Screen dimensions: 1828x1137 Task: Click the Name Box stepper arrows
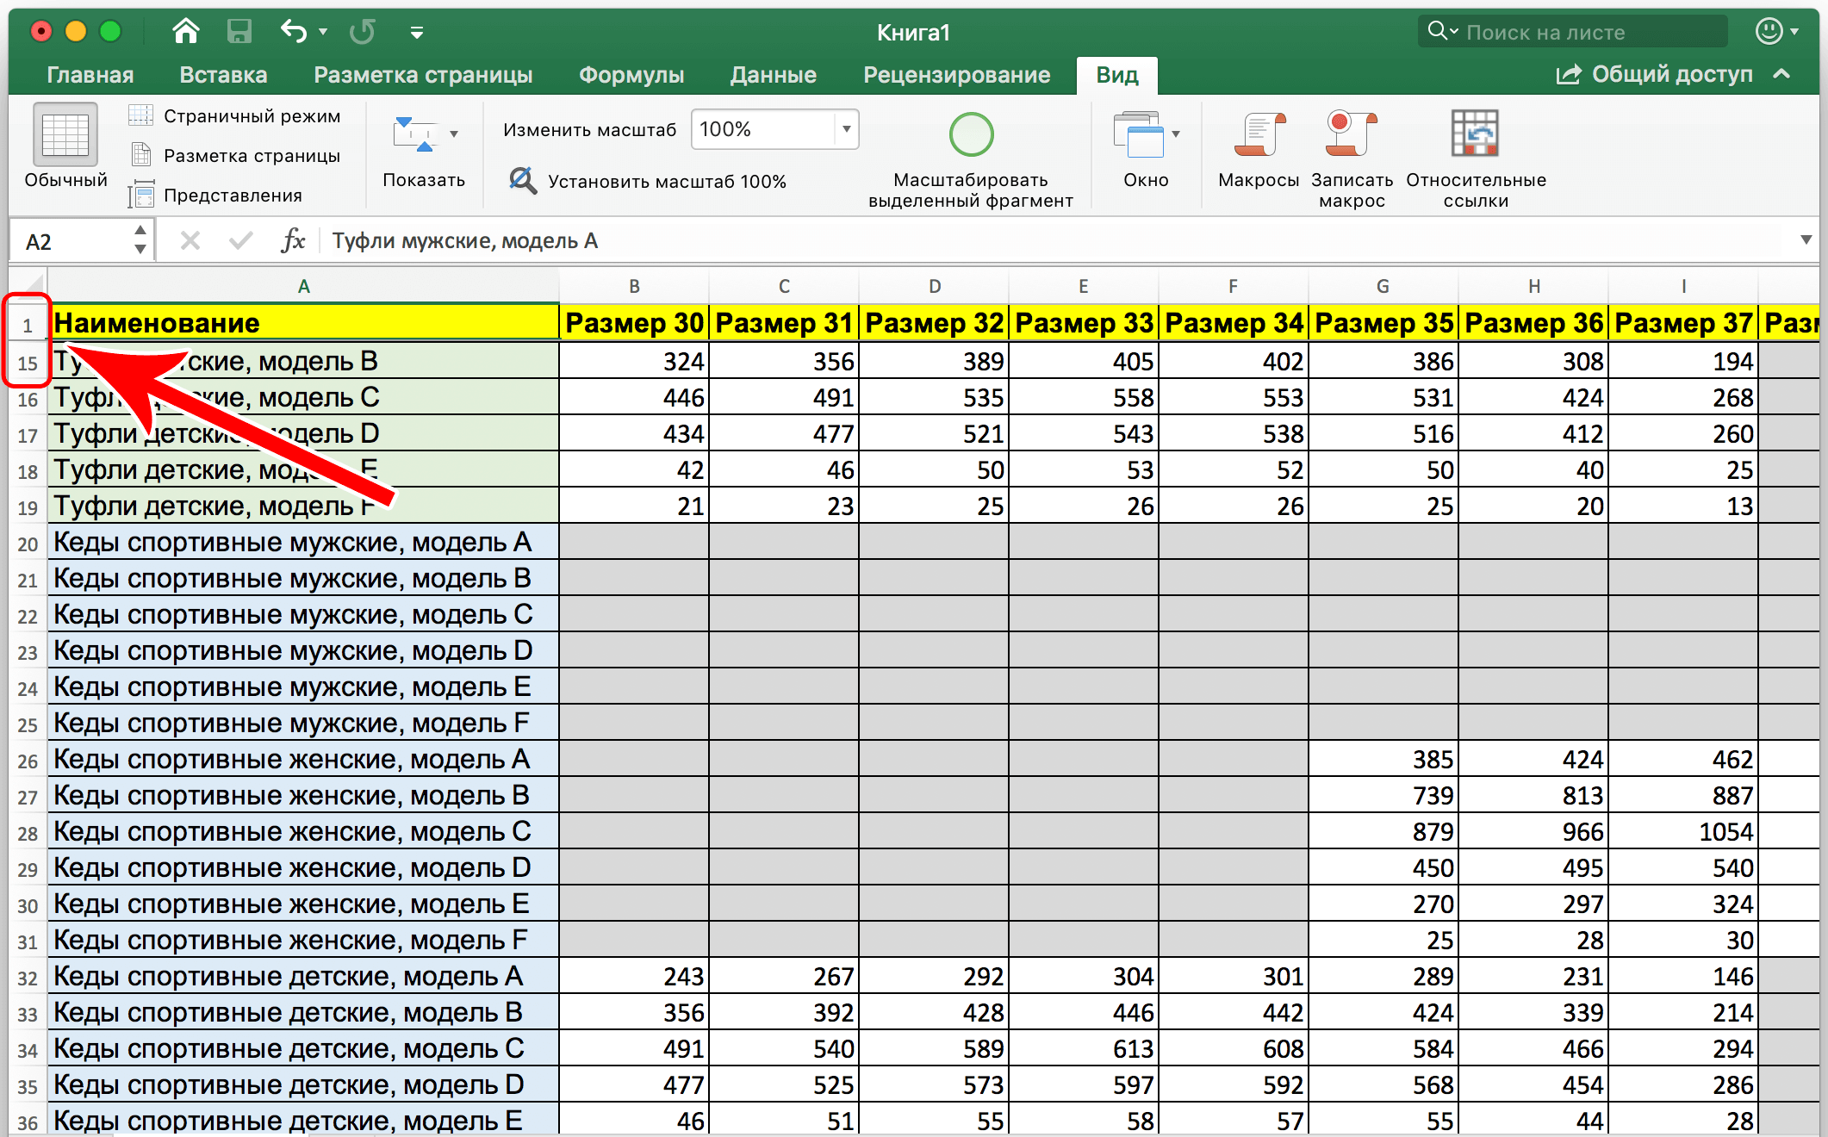tap(140, 240)
